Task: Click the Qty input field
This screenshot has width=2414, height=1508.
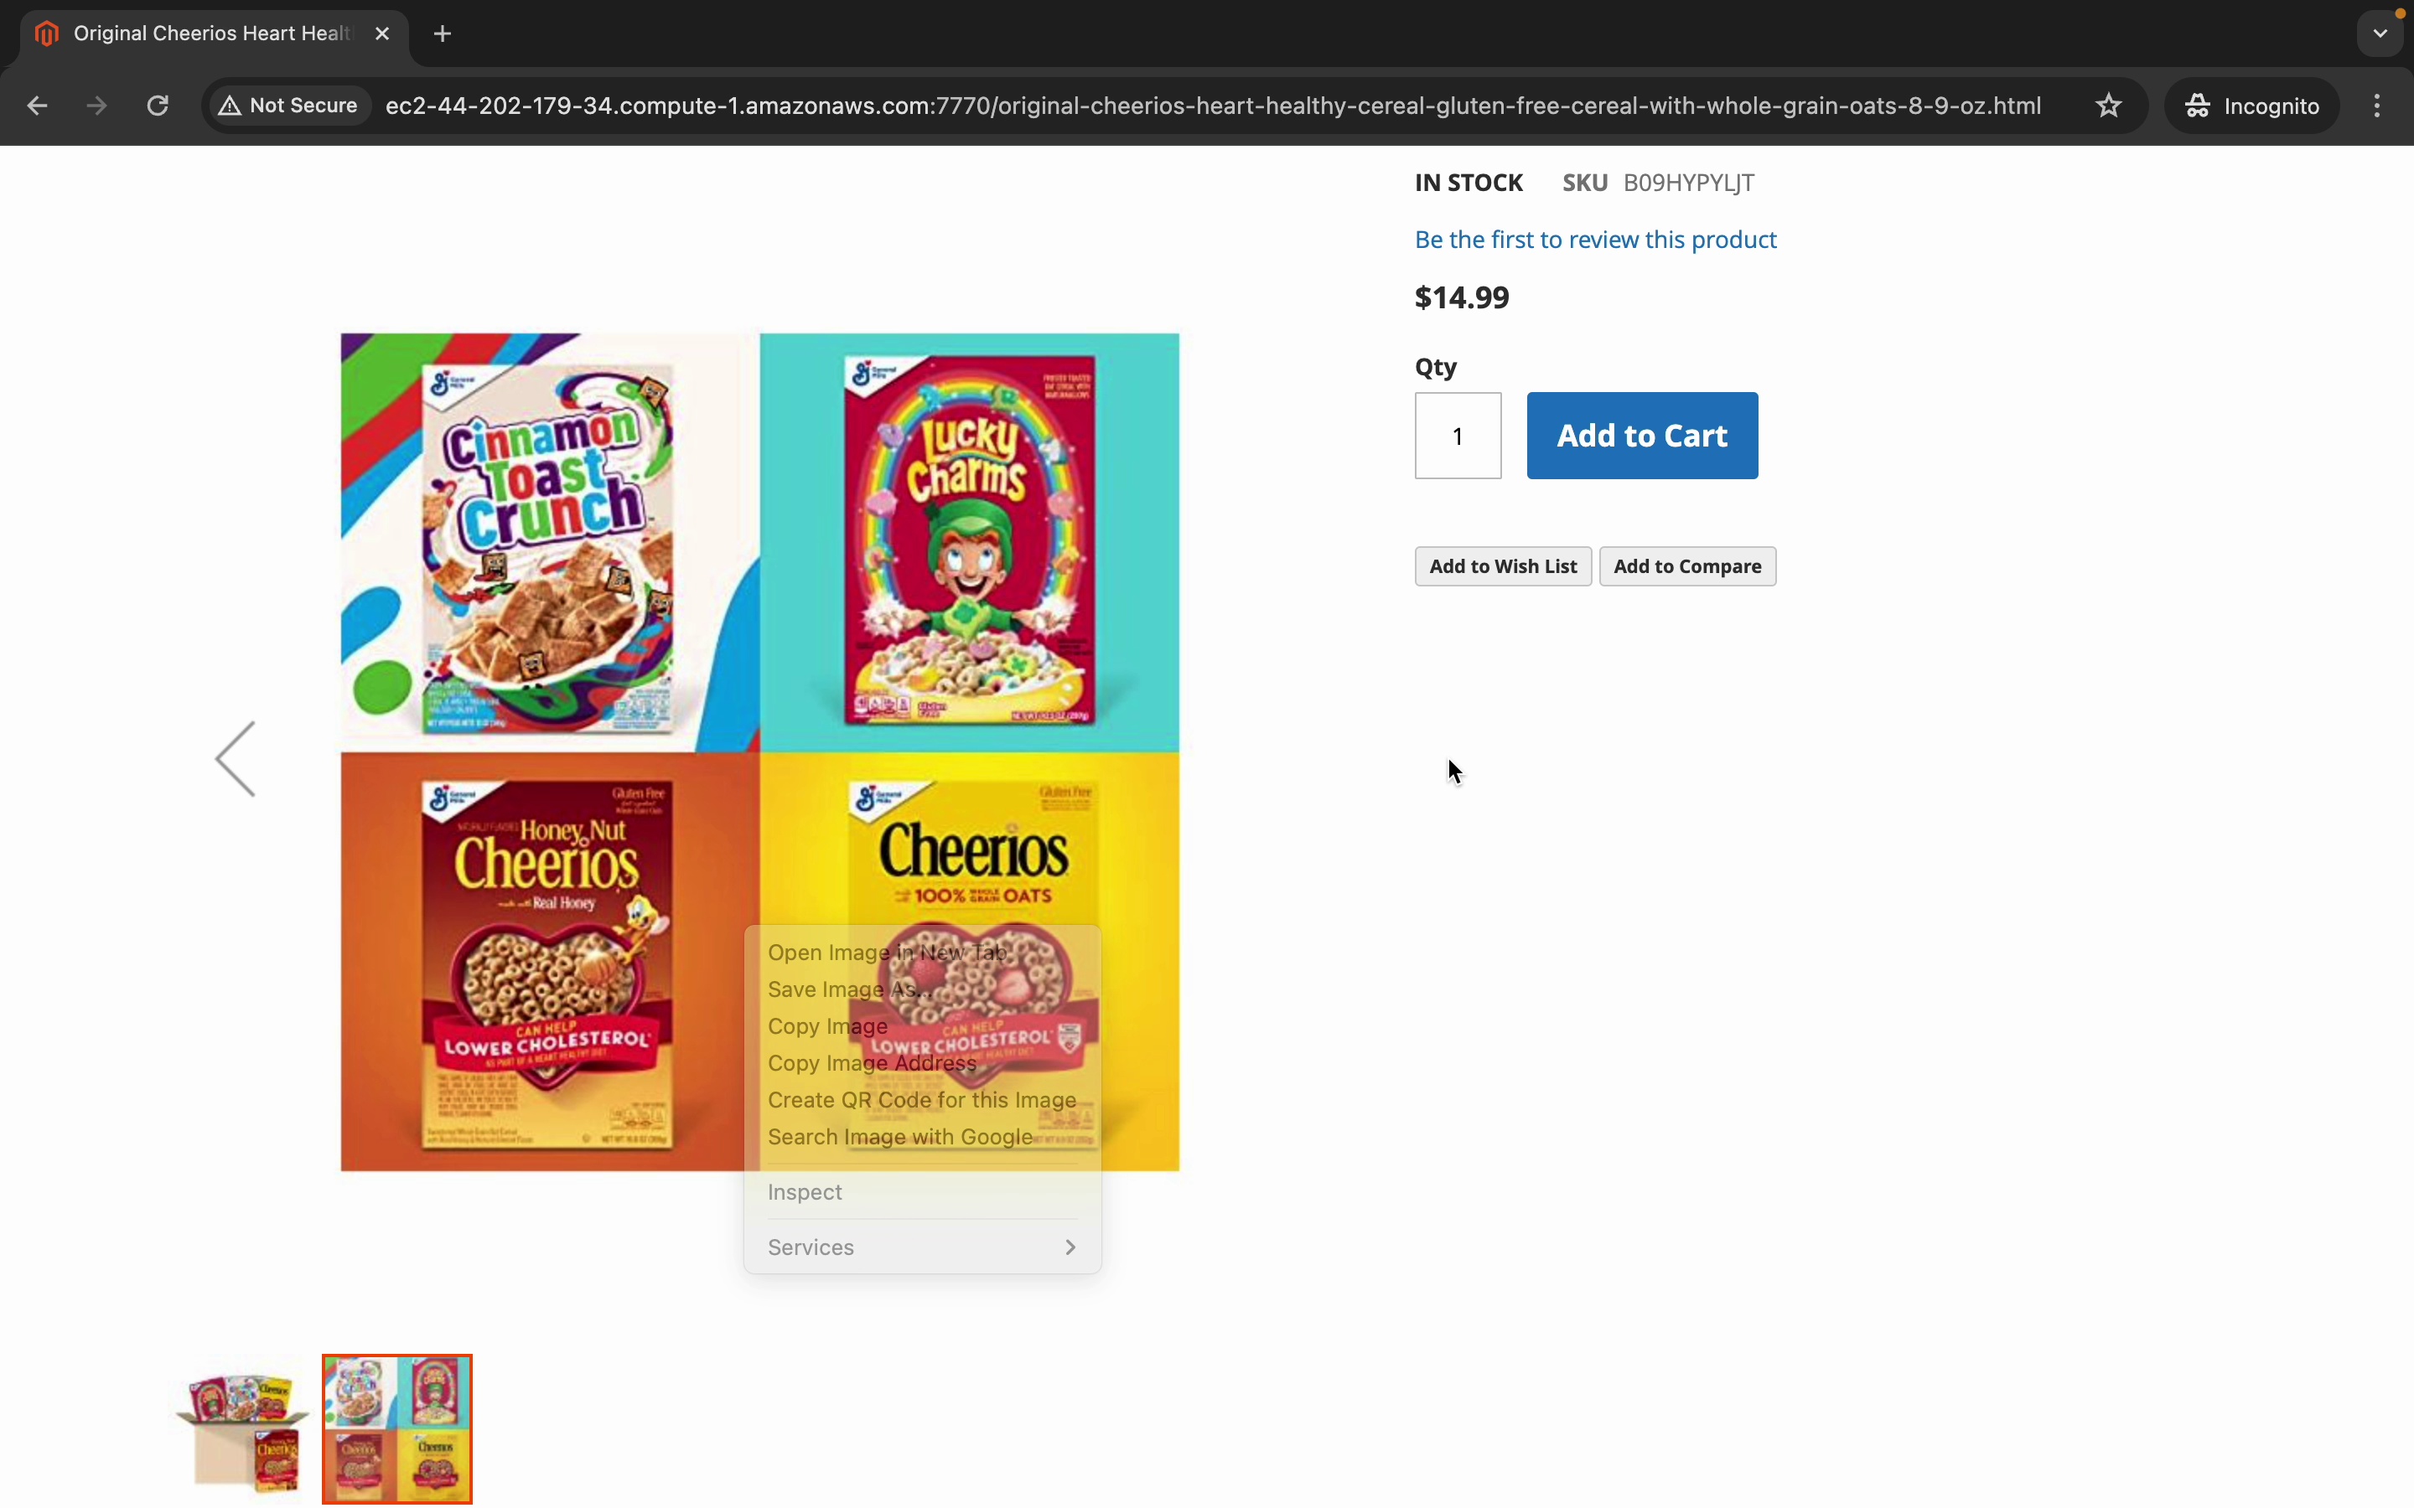Action: [x=1458, y=436]
